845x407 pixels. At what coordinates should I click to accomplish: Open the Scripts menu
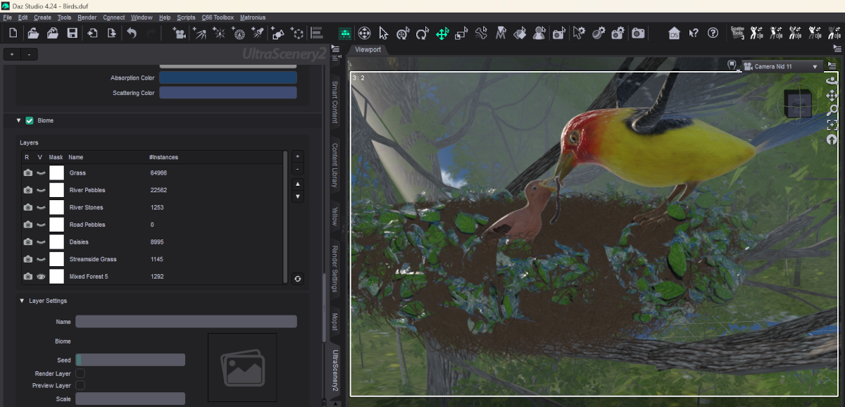[187, 17]
